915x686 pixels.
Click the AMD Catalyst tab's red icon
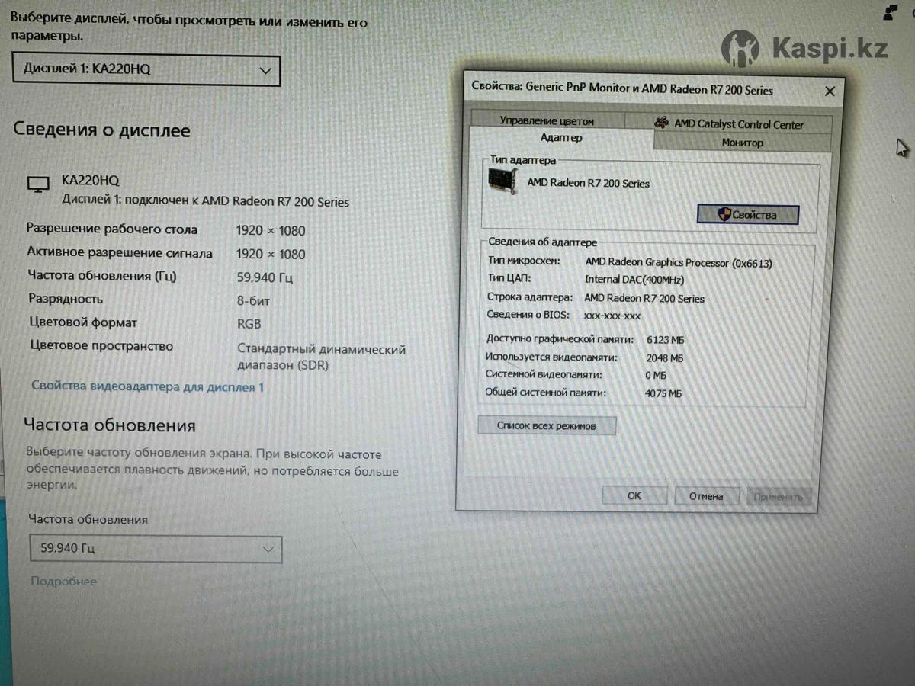click(x=661, y=123)
